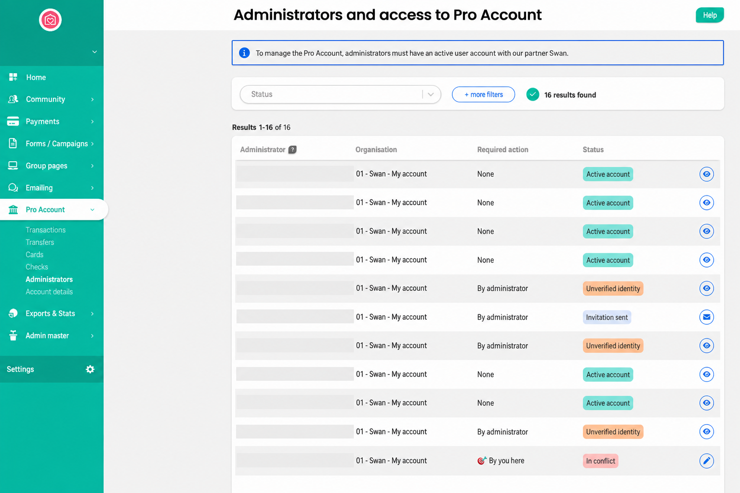Click the + more filters button
Image resolution: width=740 pixels, height=493 pixels.
tap(483, 94)
